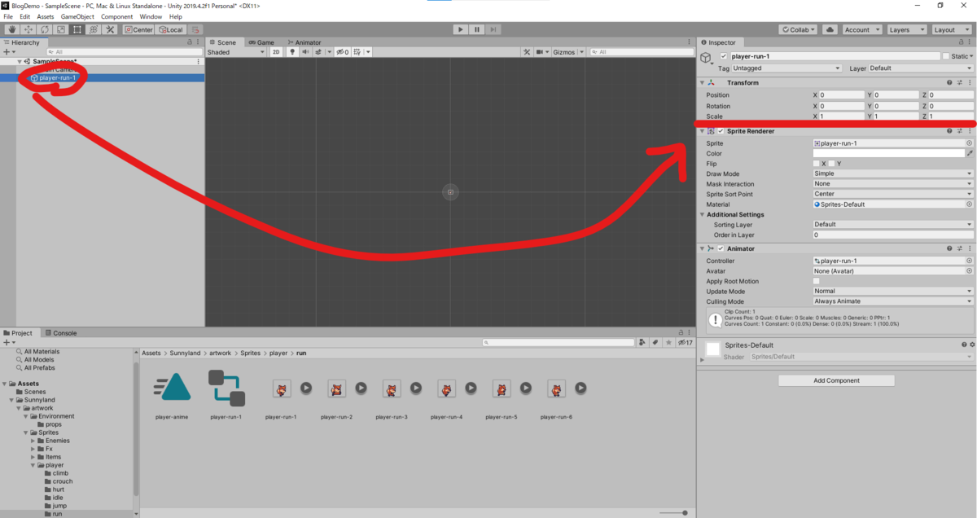Click the Collab button
The height and width of the screenshot is (518, 977).
(798, 29)
